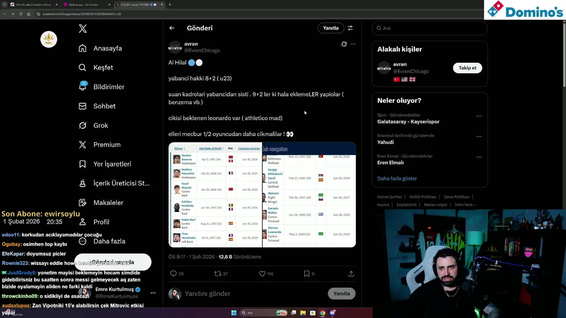566x318 pixels.
Task: Open options for the Yahudi trend
Action: point(479,136)
